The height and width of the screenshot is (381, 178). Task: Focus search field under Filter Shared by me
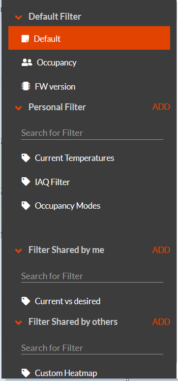pos(92,276)
